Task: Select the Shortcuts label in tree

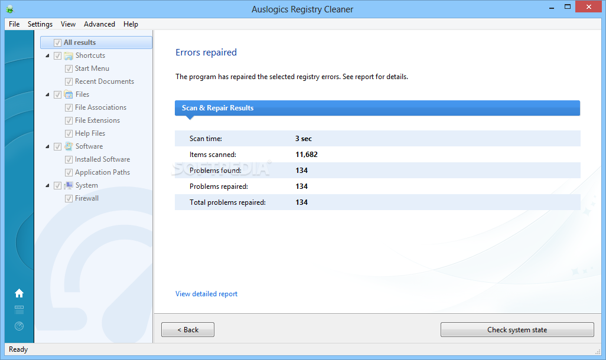Action: click(x=90, y=55)
